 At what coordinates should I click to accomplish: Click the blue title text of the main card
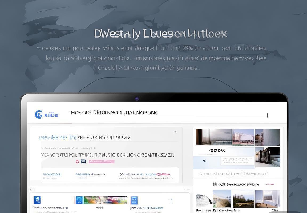58,138
